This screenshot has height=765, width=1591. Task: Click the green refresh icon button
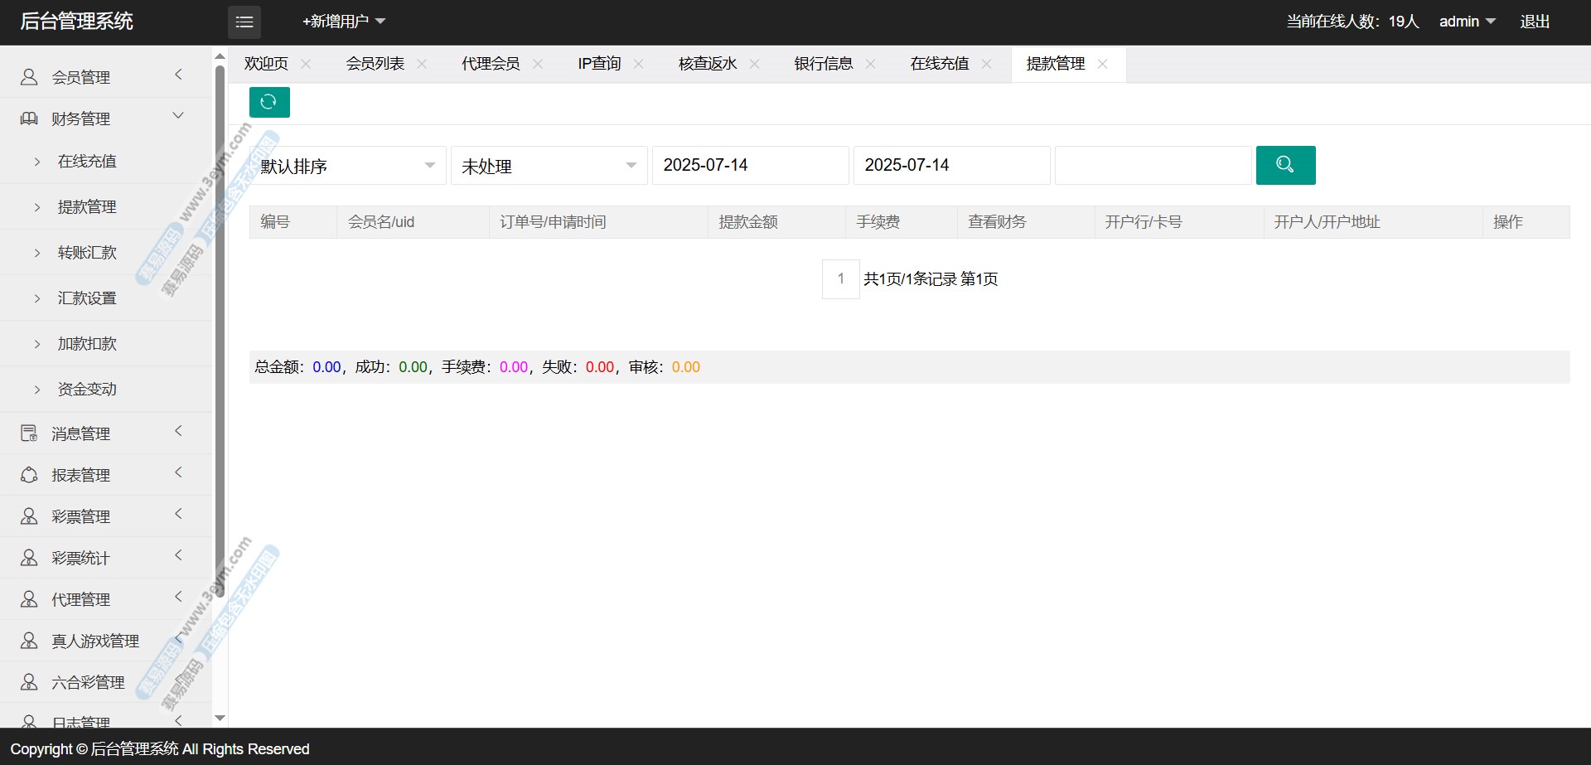tap(269, 102)
